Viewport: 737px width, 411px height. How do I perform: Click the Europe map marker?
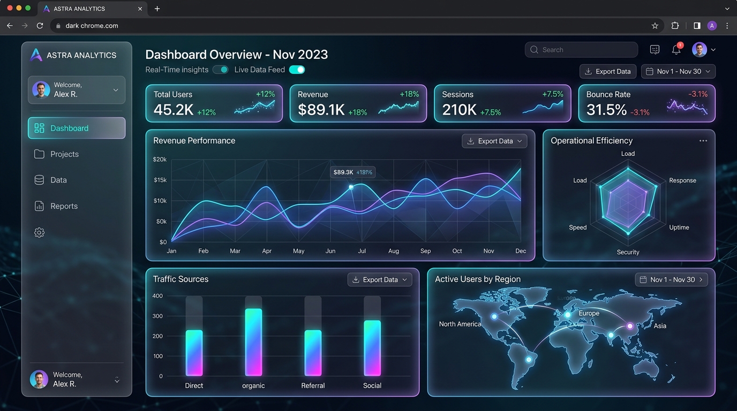(568, 315)
